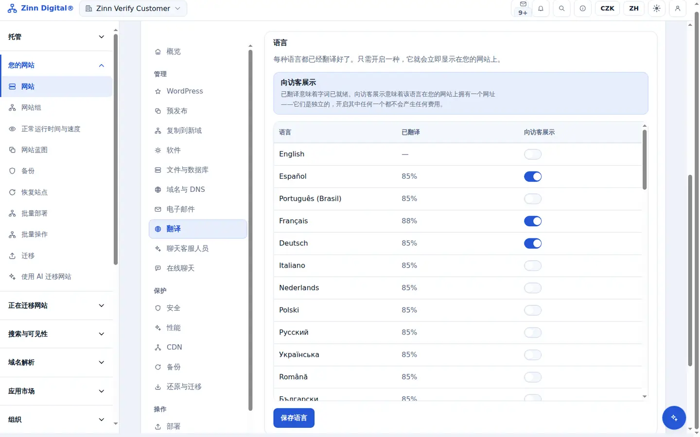The image size is (700, 437).
Task: Open the AI assistant sparkle button
Action: 674,418
